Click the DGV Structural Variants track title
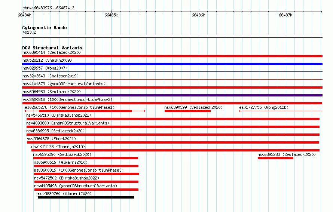Image resolution: width=333 pixels, height=212 pixels. 52,48
